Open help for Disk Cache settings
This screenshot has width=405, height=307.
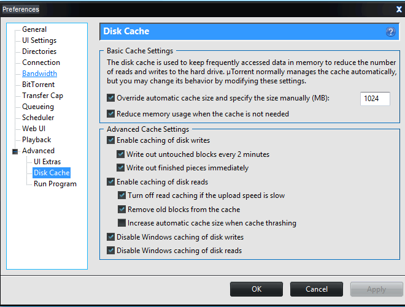pyautogui.click(x=390, y=32)
